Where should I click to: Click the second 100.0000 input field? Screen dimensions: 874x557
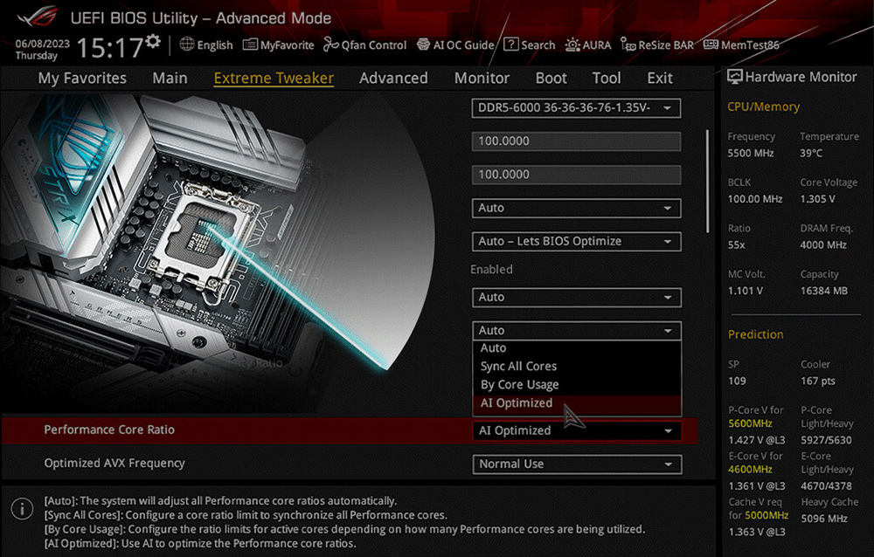[576, 175]
